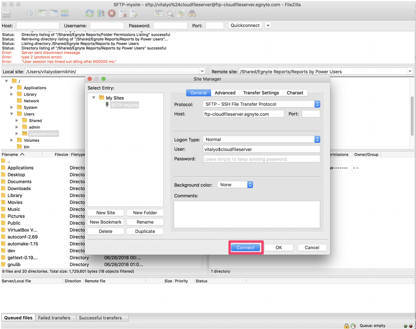The width and height of the screenshot is (416, 329).
Task: Sort local files by Filesize column
Action: click(56, 154)
